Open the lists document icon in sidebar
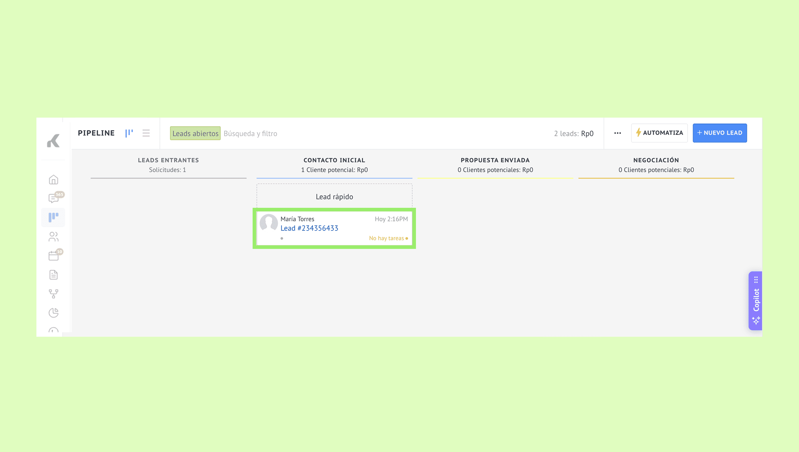 coord(53,275)
